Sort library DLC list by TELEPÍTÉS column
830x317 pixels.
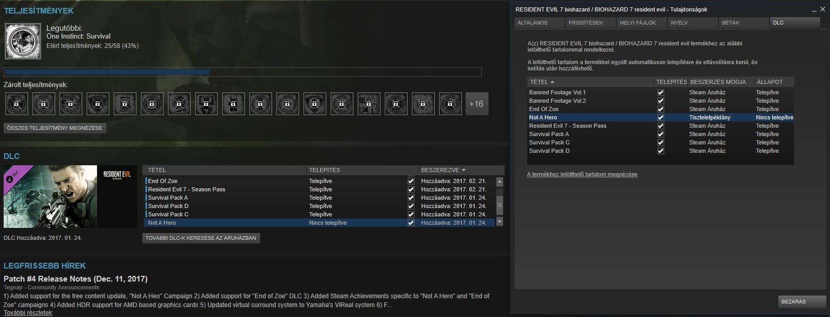click(362, 170)
